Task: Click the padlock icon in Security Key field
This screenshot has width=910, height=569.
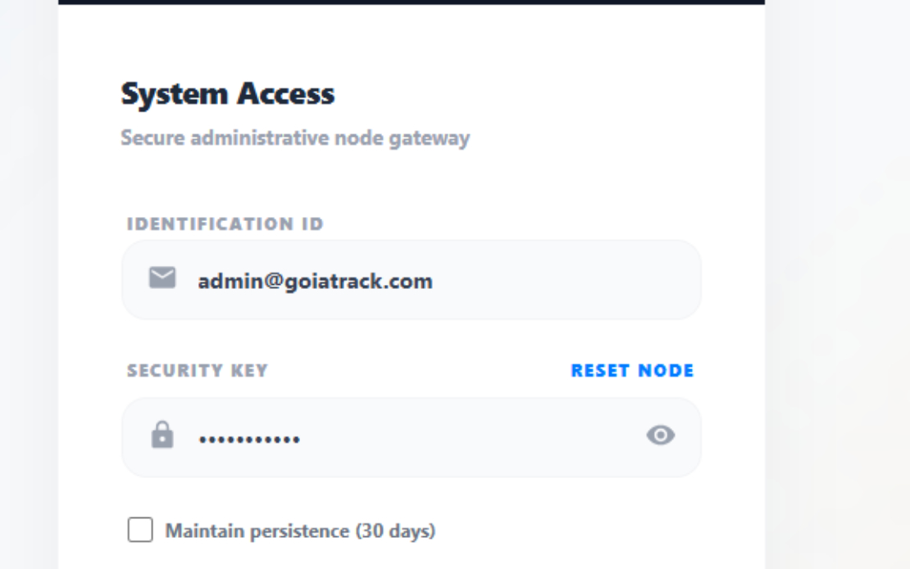Action: tap(162, 435)
